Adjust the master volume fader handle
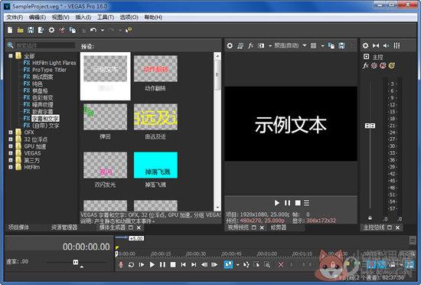 (x=370, y=126)
